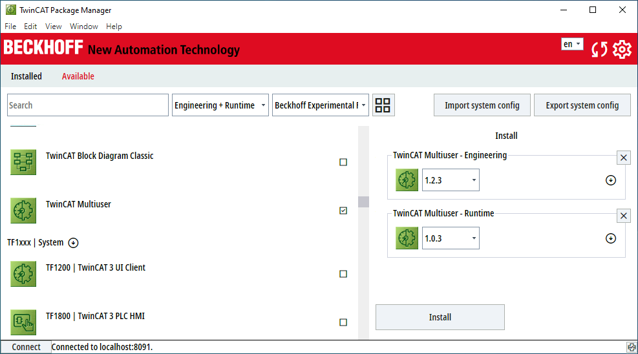The image size is (638, 354).
Task: Open the Window menu
Action: [84, 26]
